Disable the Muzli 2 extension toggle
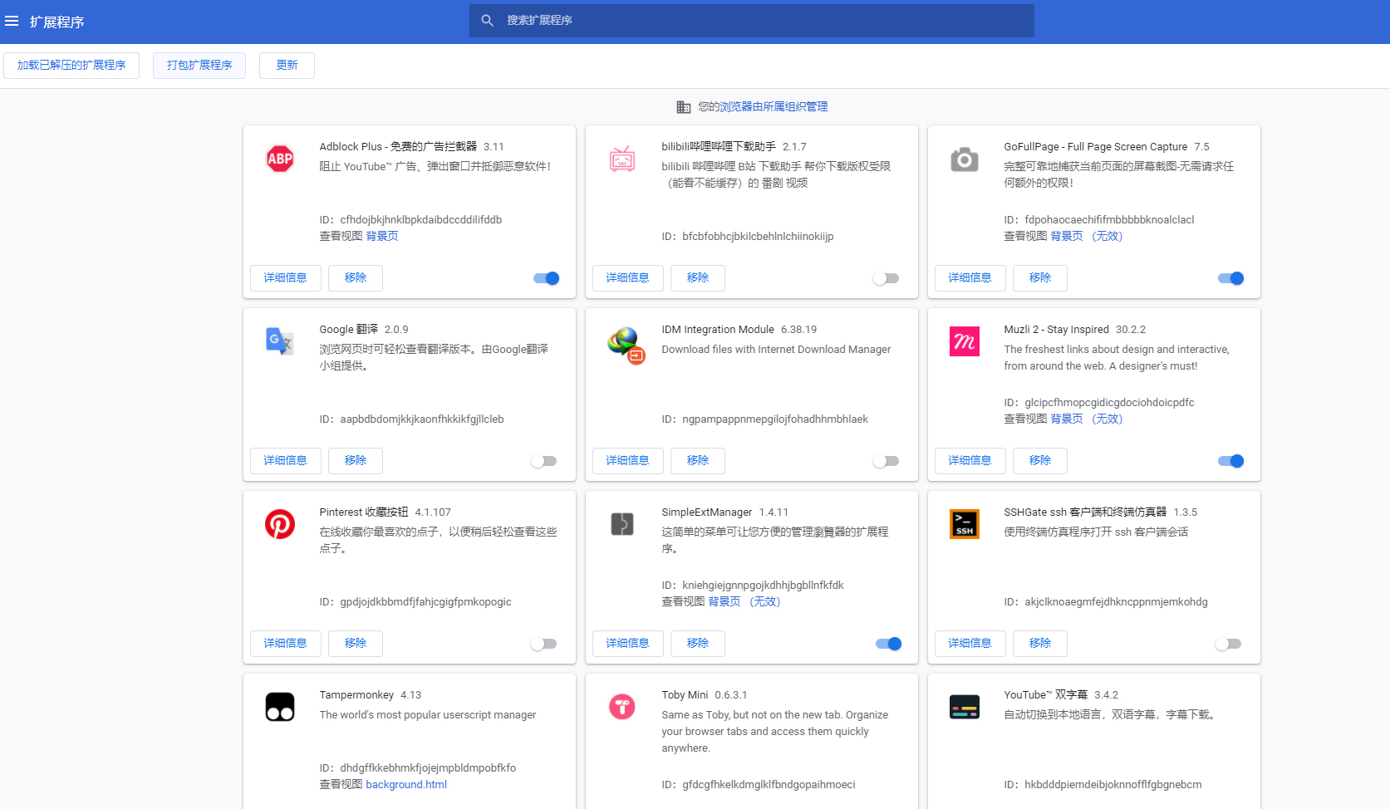The width and height of the screenshot is (1390, 809). 1231,461
